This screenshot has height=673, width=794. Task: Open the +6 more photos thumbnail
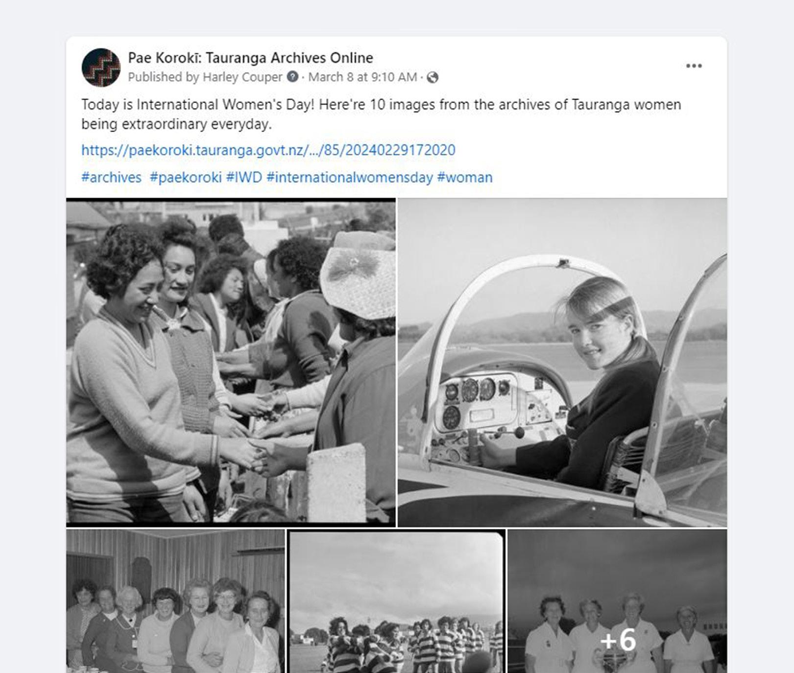tap(617, 601)
